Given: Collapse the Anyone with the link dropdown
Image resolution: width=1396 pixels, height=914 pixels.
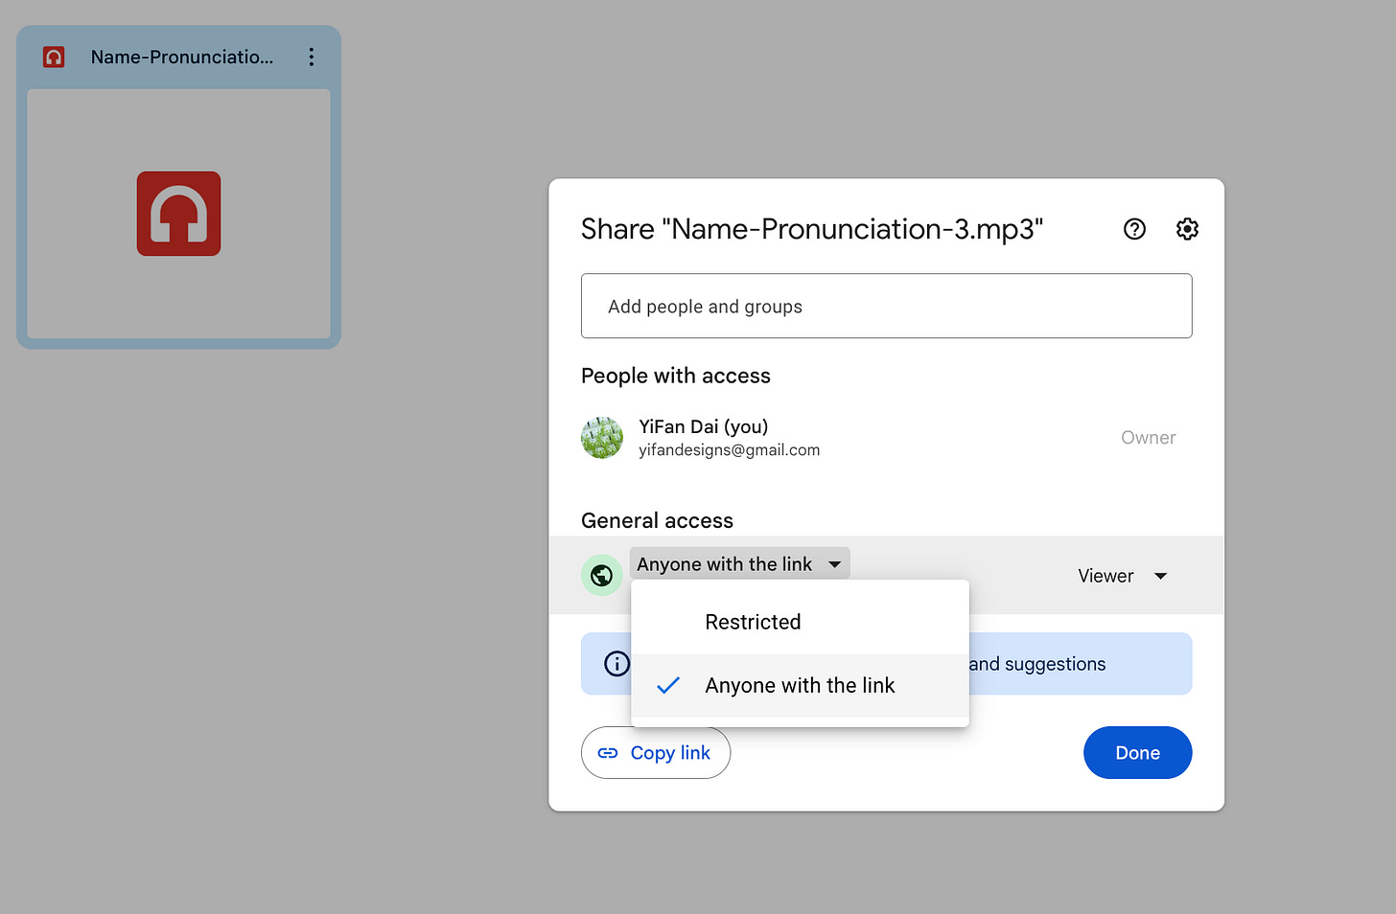Looking at the screenshot, I should pos(739,564).
